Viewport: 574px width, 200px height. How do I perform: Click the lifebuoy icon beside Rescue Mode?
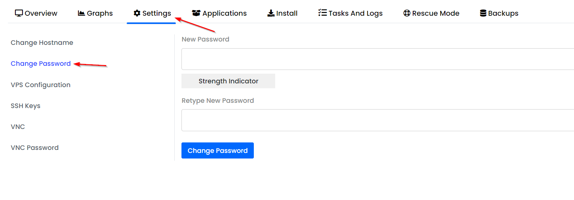click(x=407, y=13)
